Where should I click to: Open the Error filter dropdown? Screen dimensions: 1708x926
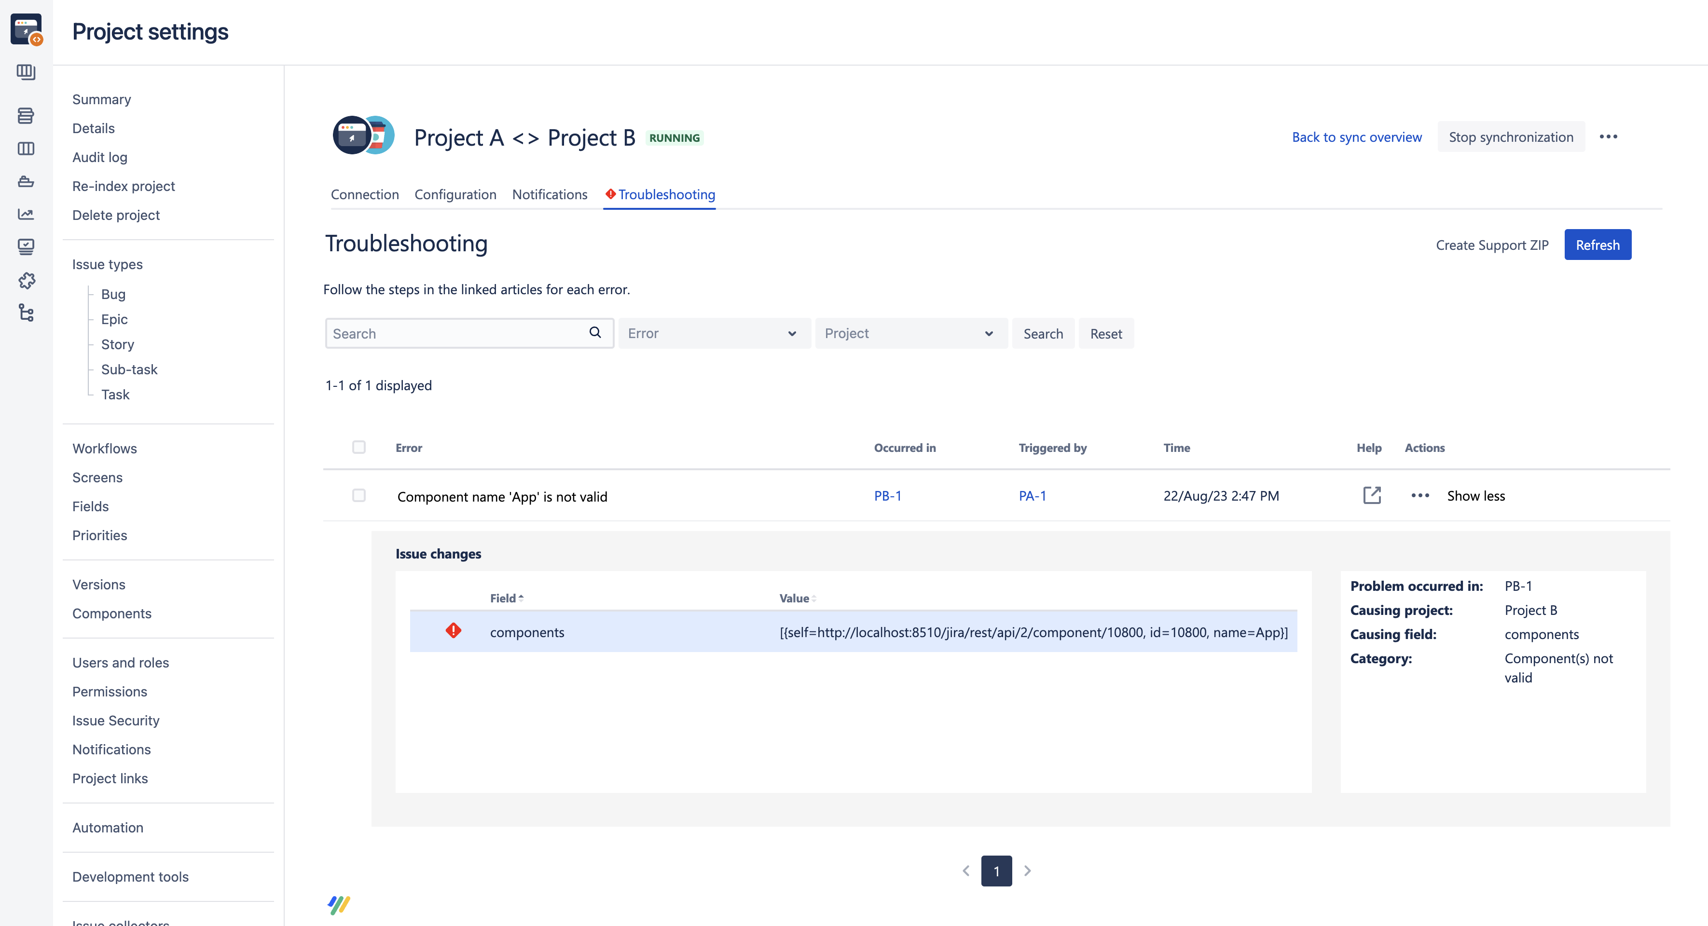(x=714, y=333)
